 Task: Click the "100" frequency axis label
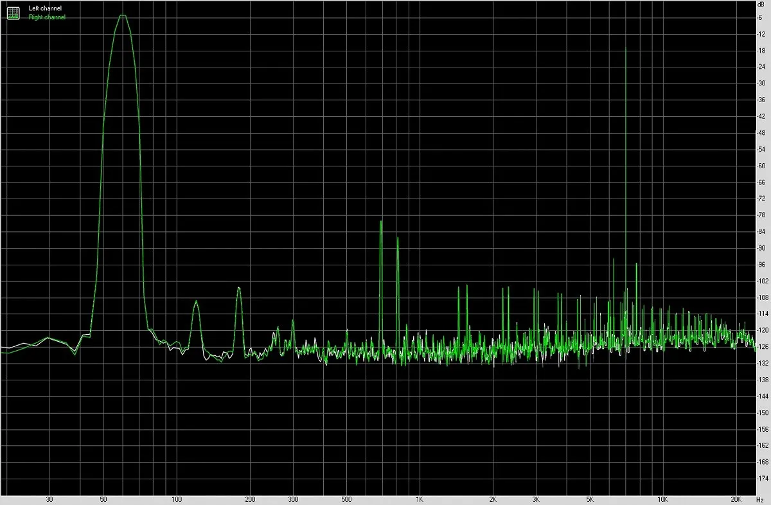pos(177,499)
